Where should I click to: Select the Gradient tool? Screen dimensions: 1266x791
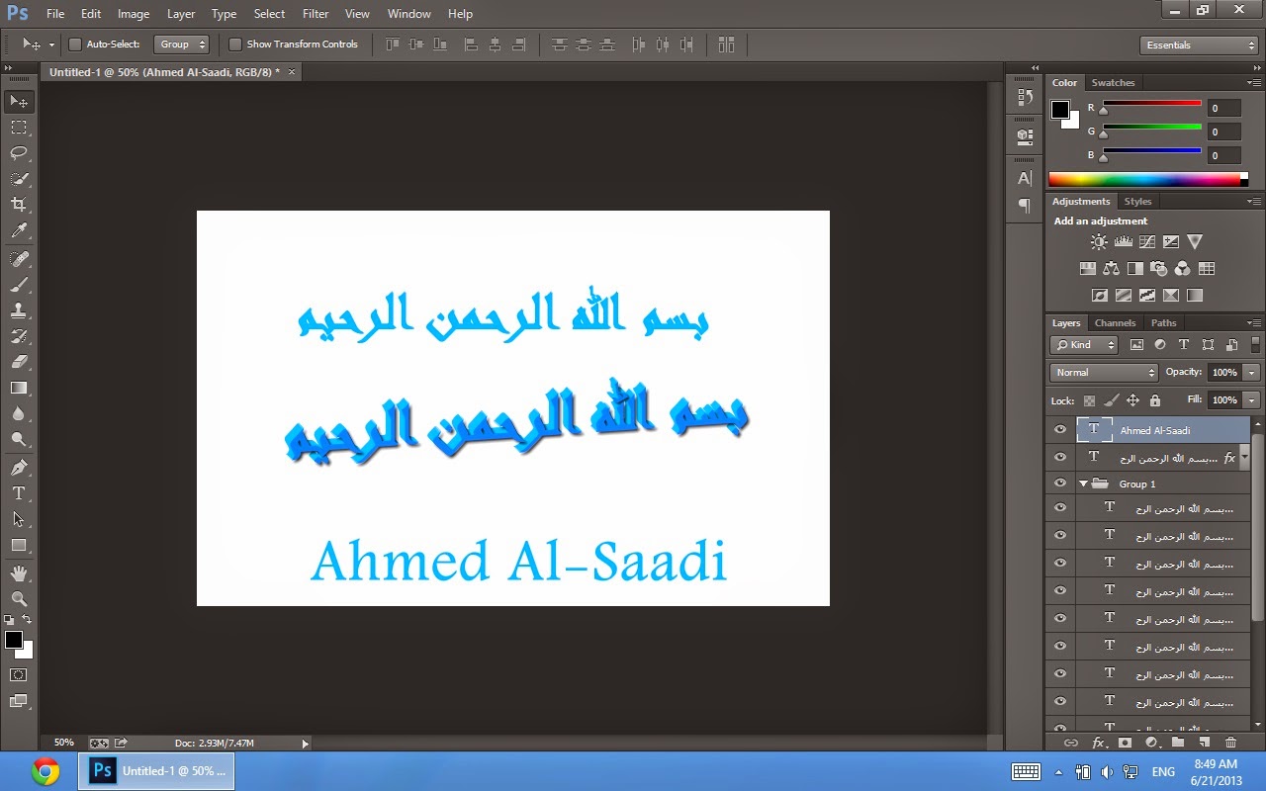coord(19,388)
